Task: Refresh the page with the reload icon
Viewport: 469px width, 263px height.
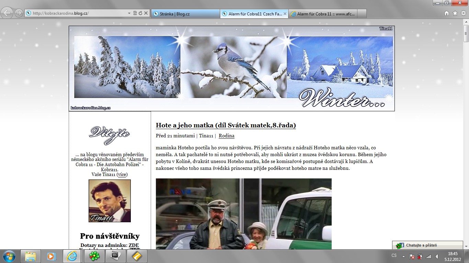Action: point(140,13)
